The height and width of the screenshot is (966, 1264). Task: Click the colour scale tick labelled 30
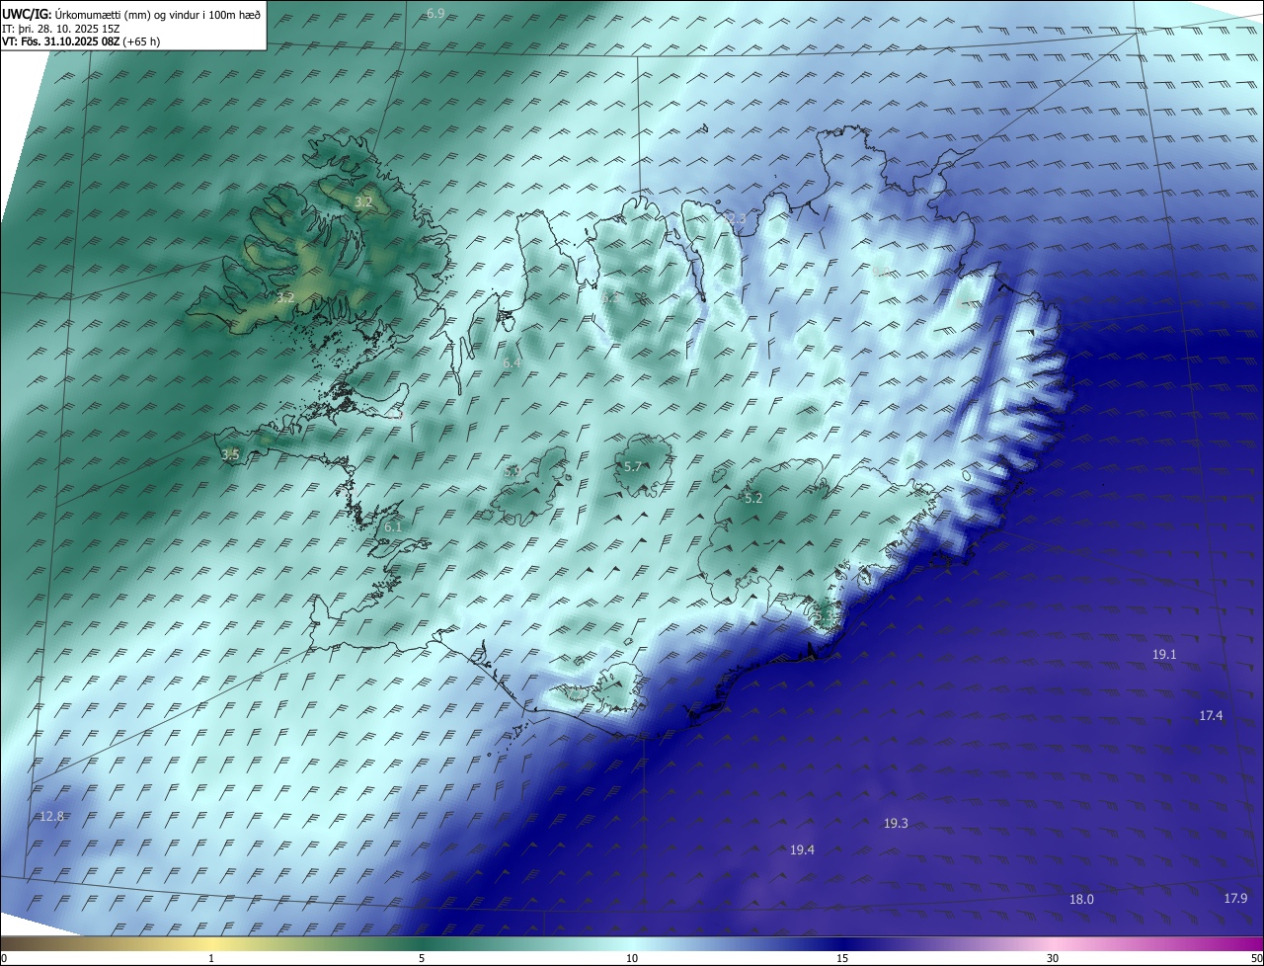[x=1053, y=958]
